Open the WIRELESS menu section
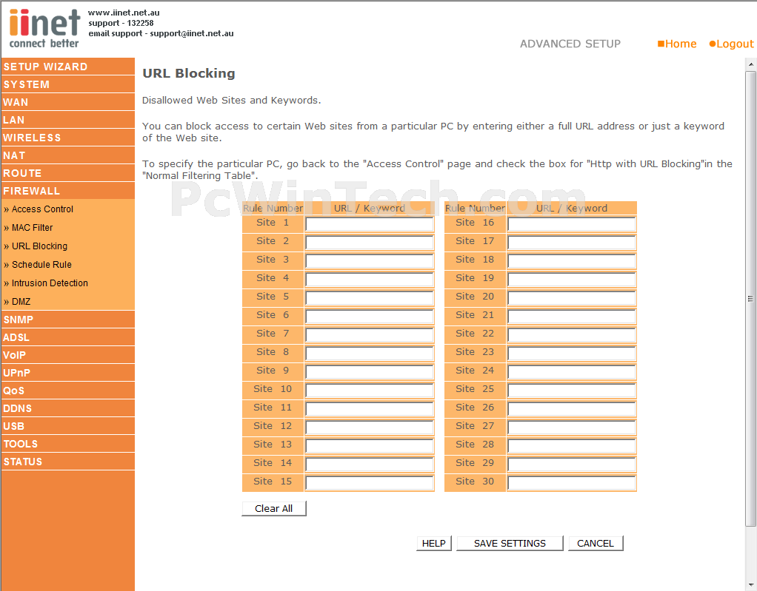757x591 pixels. tap(67, 138)
